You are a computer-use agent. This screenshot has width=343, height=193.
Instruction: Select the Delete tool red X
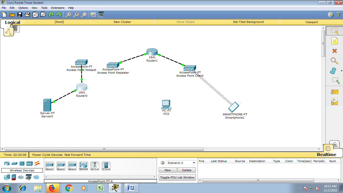coord(334,51)
